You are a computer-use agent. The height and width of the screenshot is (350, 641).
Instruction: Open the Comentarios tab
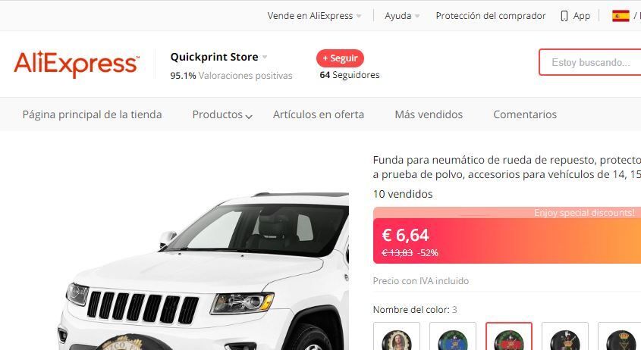coord(525,114)
